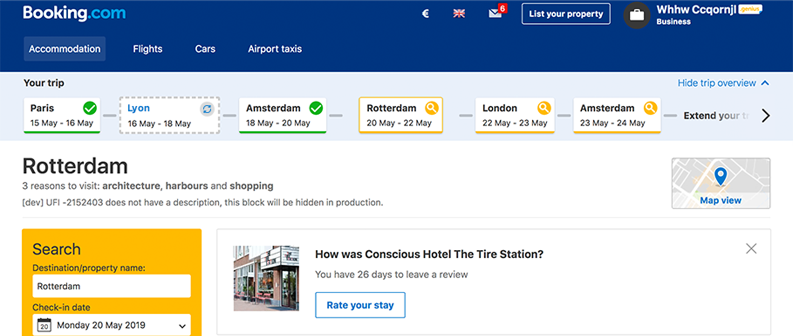Screen dimensions: 793x336
Task: Select the Rotterdam 20 May - 22 May stop
Action: (x=401, y=115)
